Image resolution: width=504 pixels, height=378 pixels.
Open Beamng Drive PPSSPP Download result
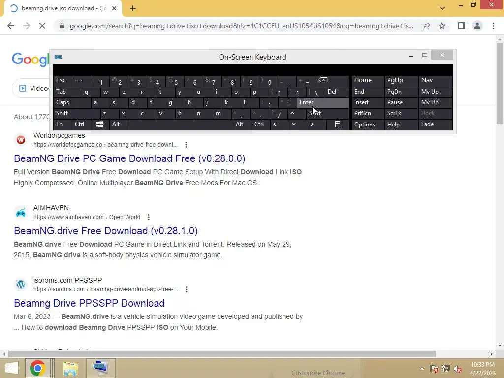pos(90,303)
